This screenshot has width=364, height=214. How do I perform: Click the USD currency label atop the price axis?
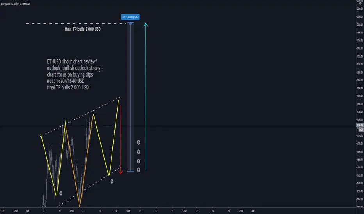360,3
